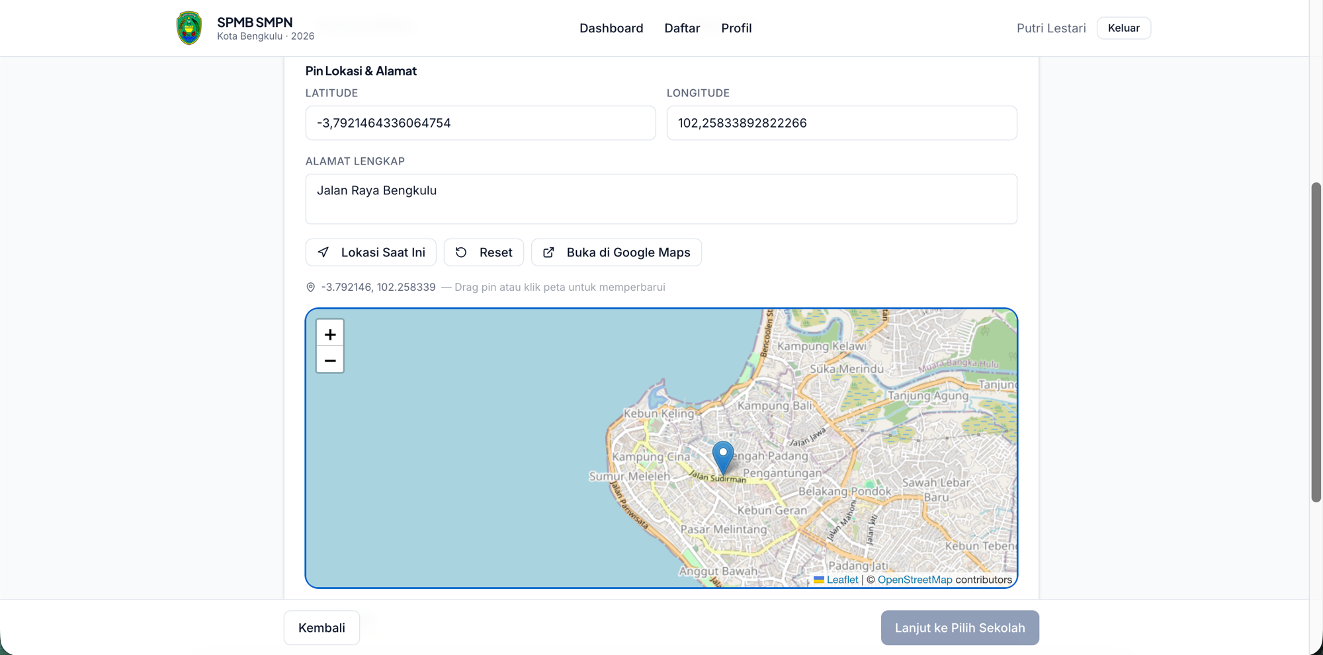Click Padang Jati on the map

click(x=859, y=566)
